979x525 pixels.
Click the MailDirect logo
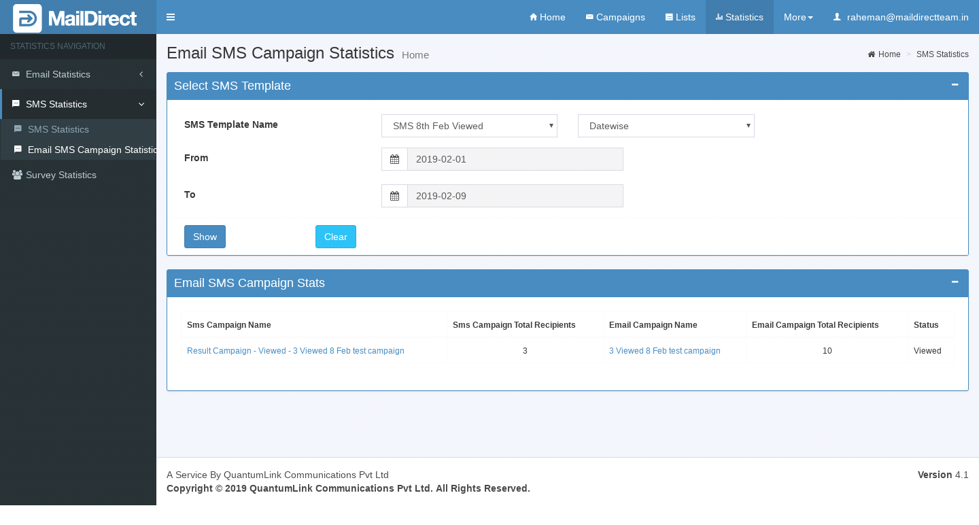point(75,18)
